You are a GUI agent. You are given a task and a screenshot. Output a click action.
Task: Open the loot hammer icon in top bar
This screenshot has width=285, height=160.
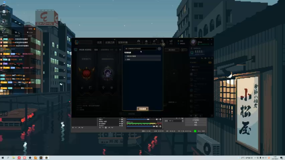(154, 42)
